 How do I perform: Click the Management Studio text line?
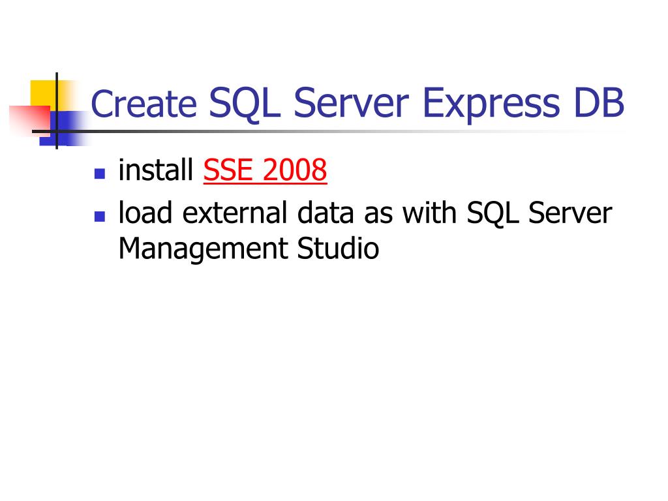point(249,249)
